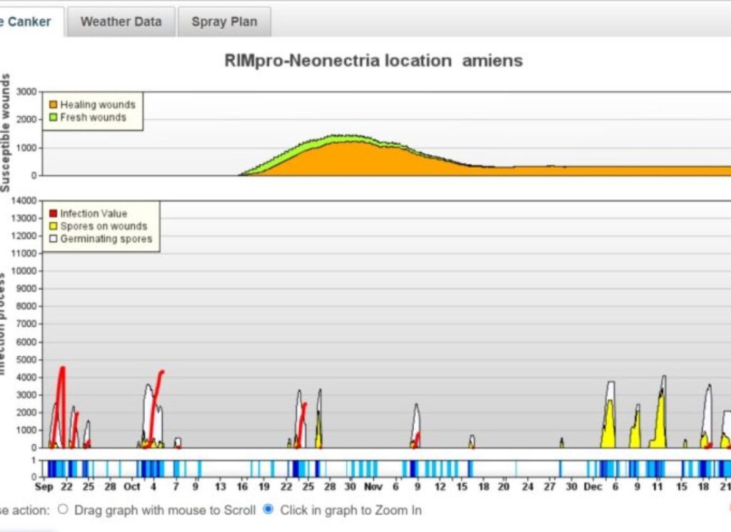This screenshot has width=731, height=532.
Task: Select Drag graph with mouse to Scroll radio
Action: (x=63, y=509)
